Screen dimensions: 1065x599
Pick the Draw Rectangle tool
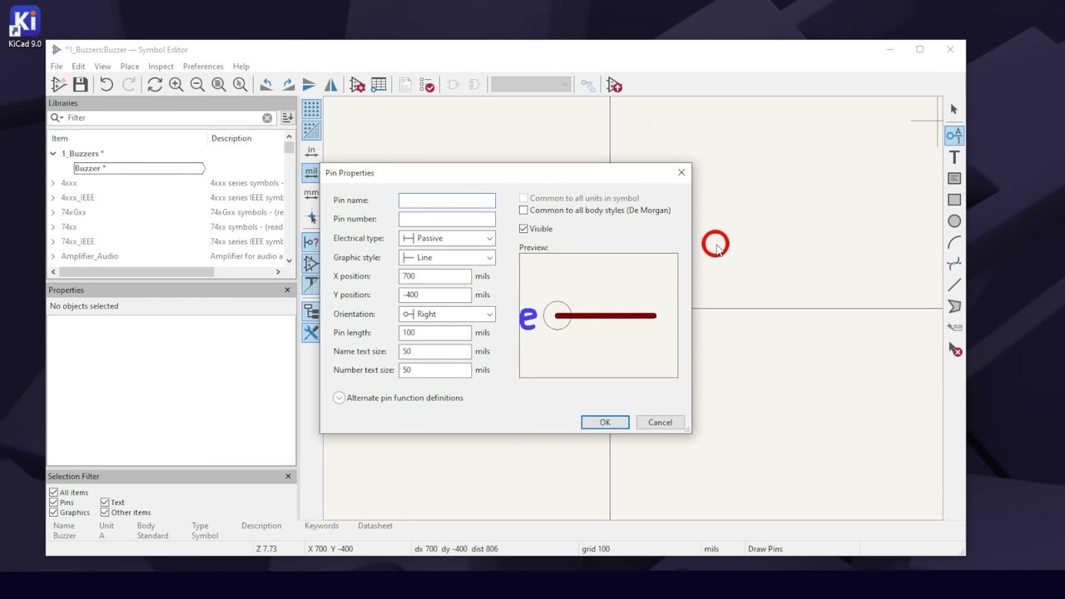[954, 200]
